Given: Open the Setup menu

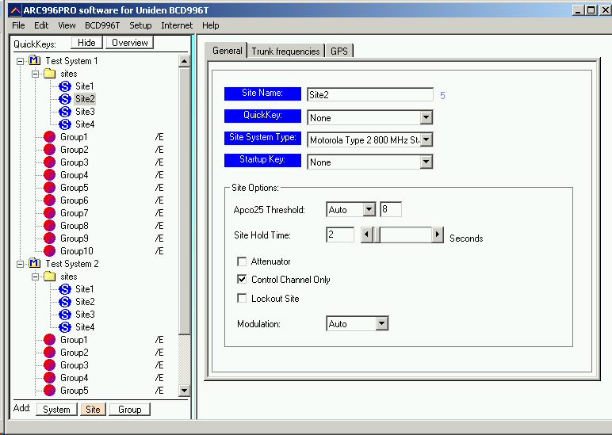Looking at the screenshot, I should (140, 25).
